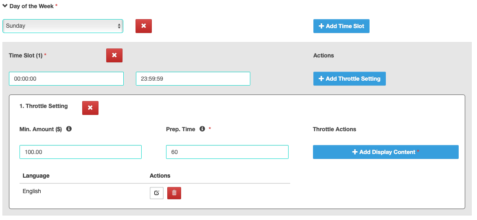
Task: Edit the 00:00:00 start time field
Action: pos(66,79)
